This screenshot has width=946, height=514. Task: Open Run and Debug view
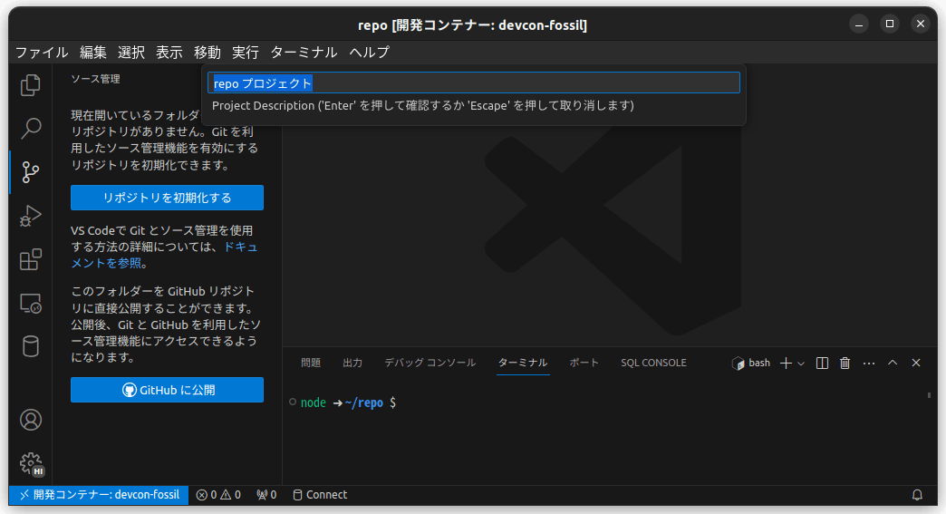pyautogui.click(x=30, y=216)
